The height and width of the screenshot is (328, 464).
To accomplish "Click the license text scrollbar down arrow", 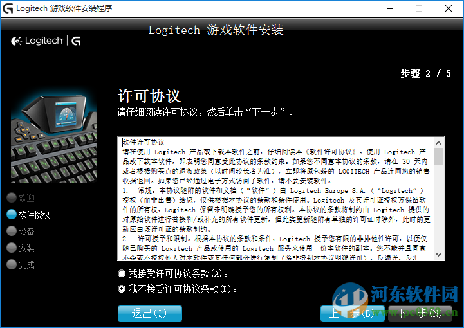I will (438, 254).
